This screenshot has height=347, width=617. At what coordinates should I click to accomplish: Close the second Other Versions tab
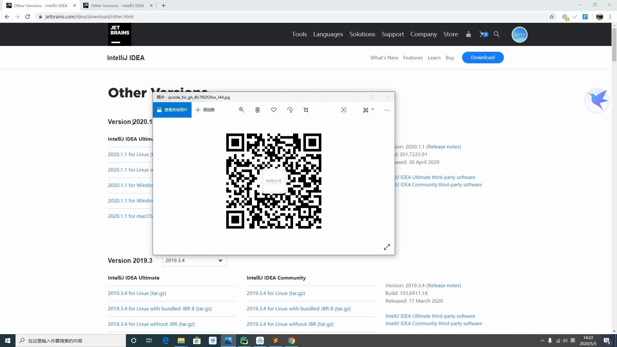(x=151, y=5)
